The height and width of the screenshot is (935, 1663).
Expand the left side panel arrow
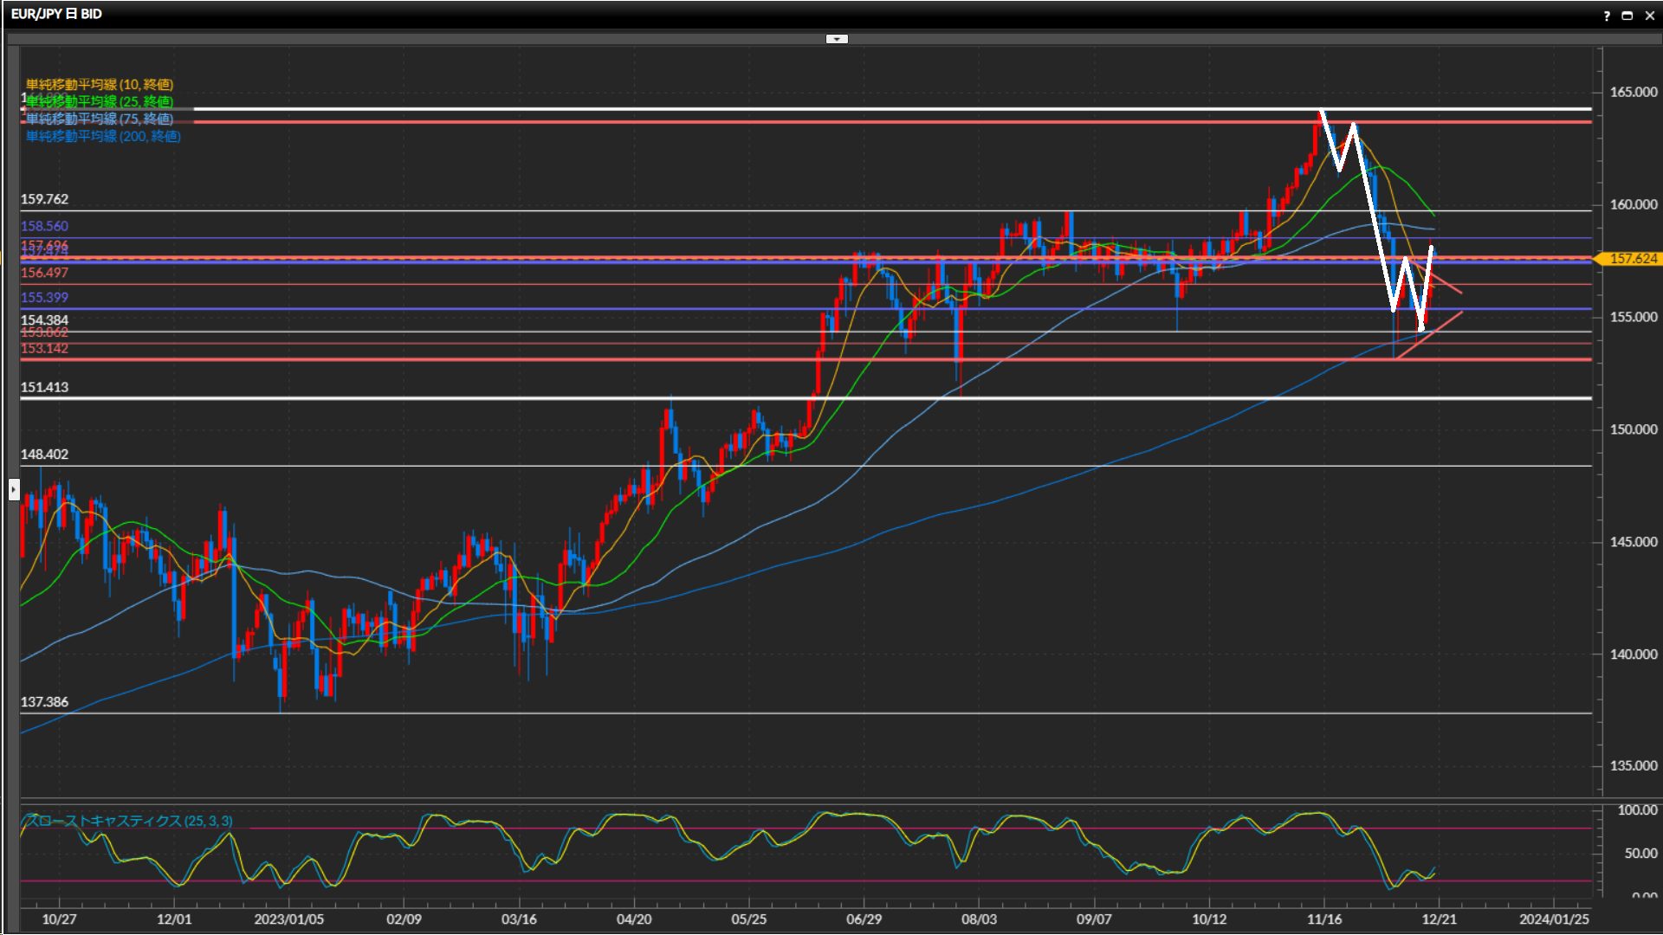14,490
